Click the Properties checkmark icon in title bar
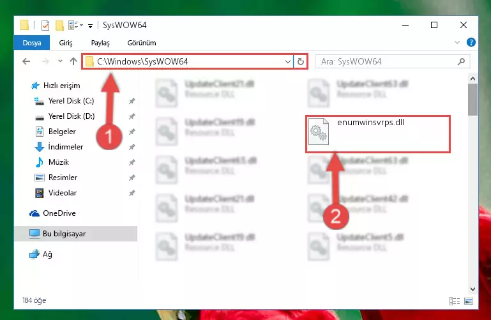The width and height of the screenshot is (491, 320). (x=45, y=25)
